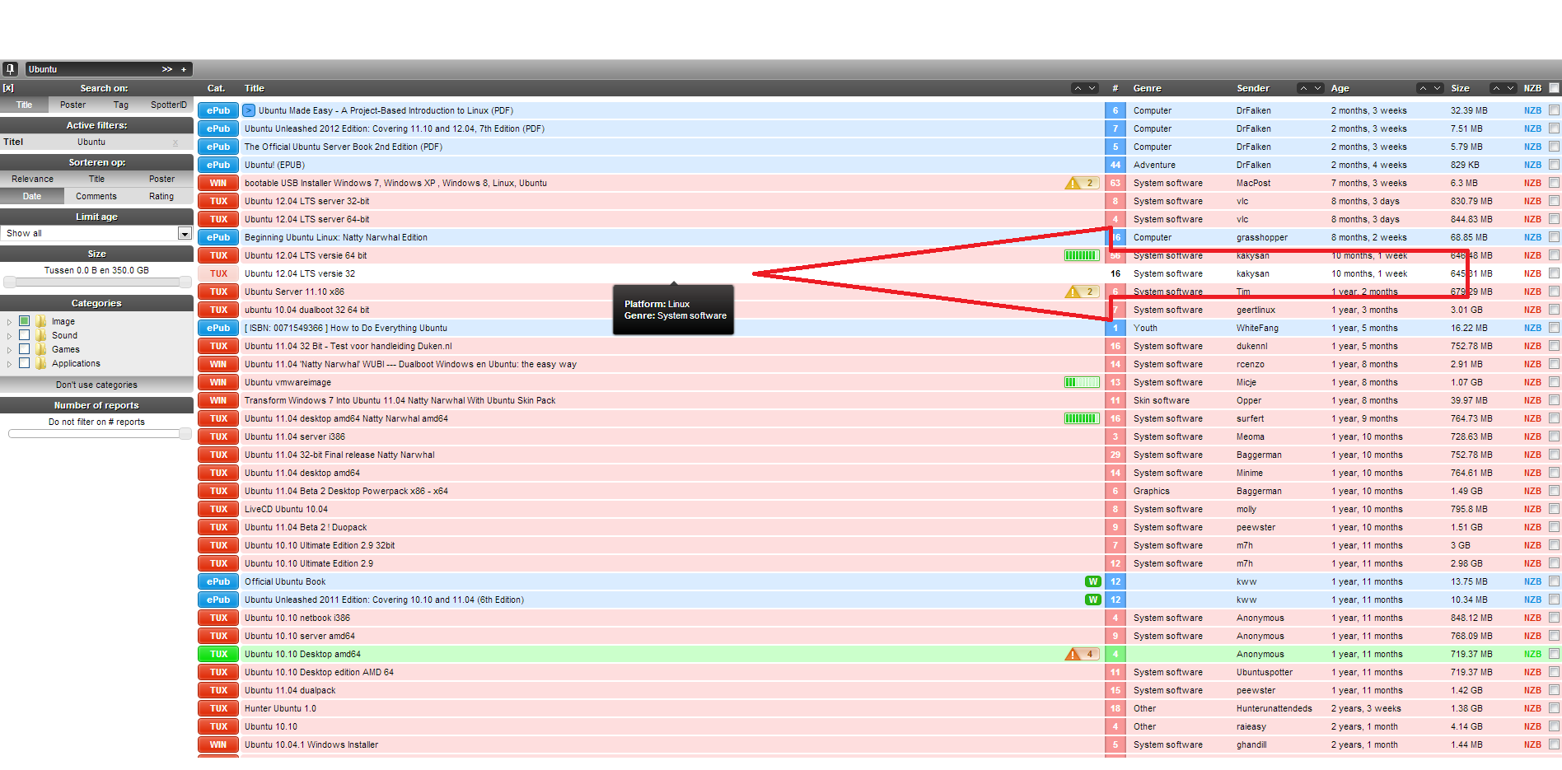Viewport: 1562px width, 770px height.
Task: Sort Size column descending with down arrow
Action: [1511, 88]
